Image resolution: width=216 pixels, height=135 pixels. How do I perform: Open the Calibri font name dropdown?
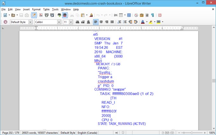tap(59, 22)
